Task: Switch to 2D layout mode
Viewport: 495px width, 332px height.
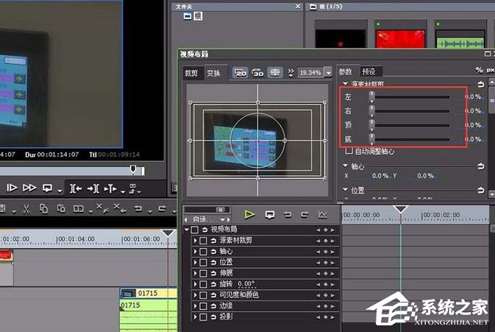Action: click(x=241, y=73)
